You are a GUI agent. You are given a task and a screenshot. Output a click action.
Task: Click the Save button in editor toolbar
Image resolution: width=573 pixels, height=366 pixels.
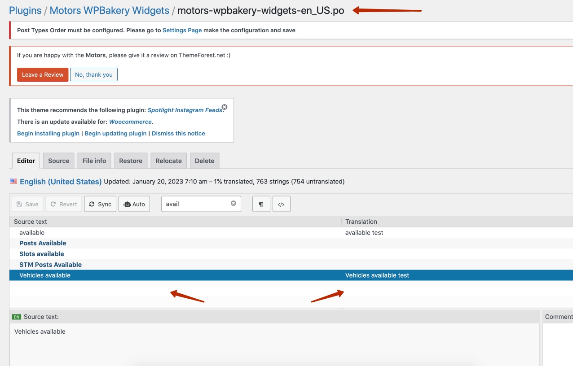27,204
